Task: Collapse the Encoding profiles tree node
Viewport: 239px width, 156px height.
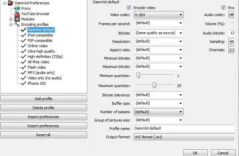Action: pos(11,24)
